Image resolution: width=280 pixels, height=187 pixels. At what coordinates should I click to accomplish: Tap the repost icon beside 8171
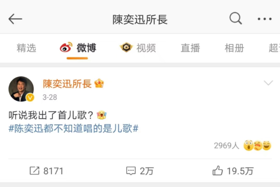point(34,171)
